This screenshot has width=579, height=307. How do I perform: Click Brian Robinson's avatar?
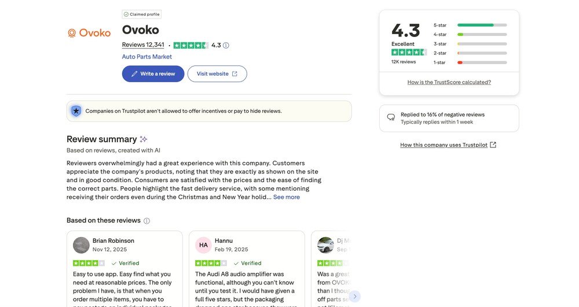(81, 245)
